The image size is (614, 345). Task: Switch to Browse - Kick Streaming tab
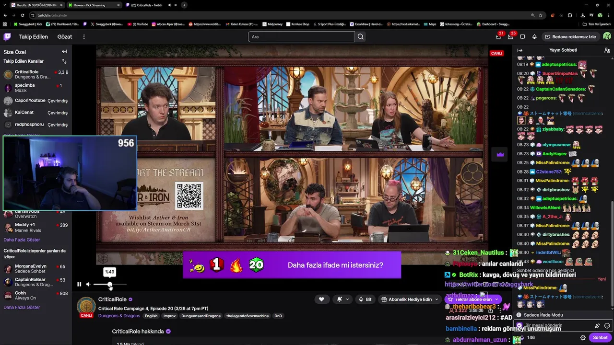[94, 5]
